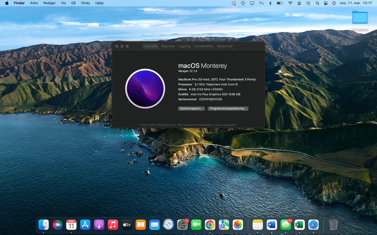Select the Skrivebord folder on desktop

click(360, 18)
